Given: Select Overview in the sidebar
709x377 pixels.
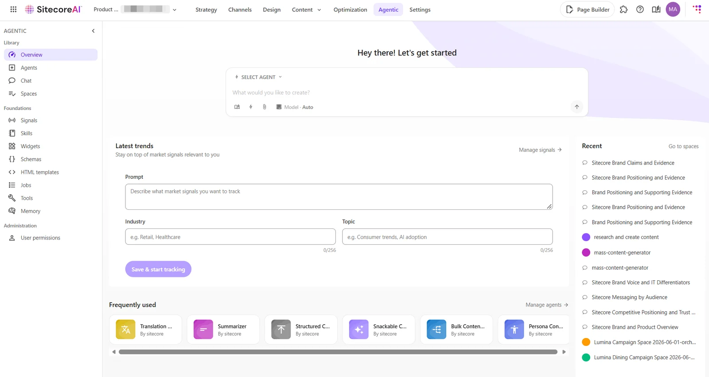Looking at the screenshot, I should (x=51, y=55).
